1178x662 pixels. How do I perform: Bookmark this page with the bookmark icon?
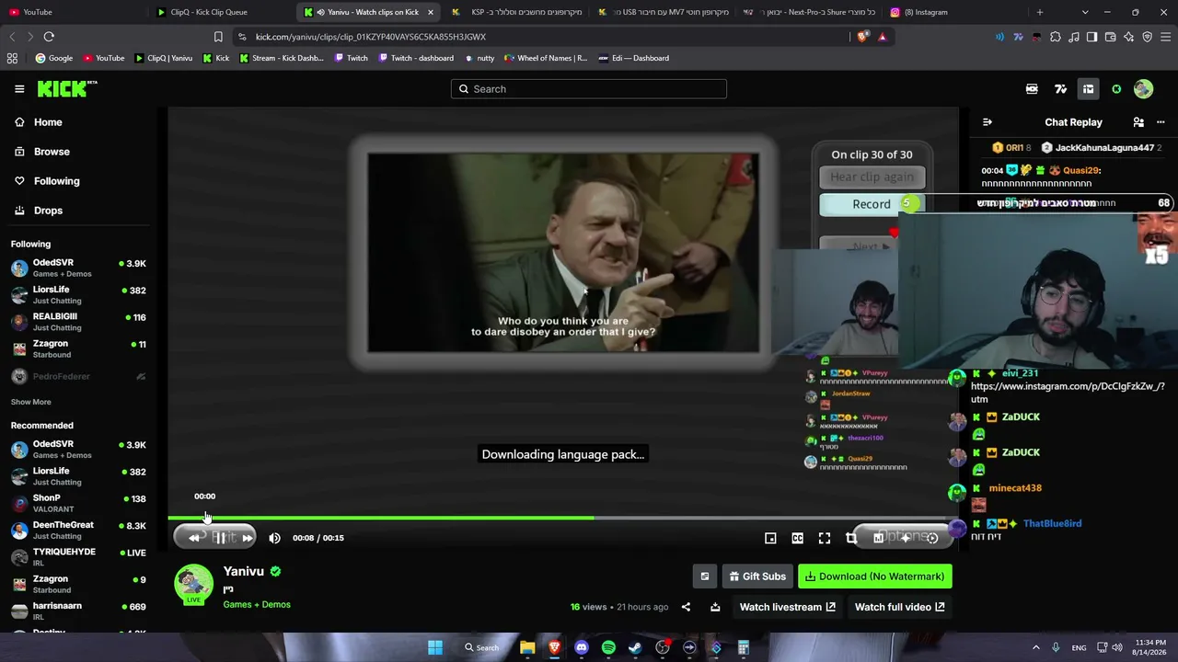click(x=218, y=37)
